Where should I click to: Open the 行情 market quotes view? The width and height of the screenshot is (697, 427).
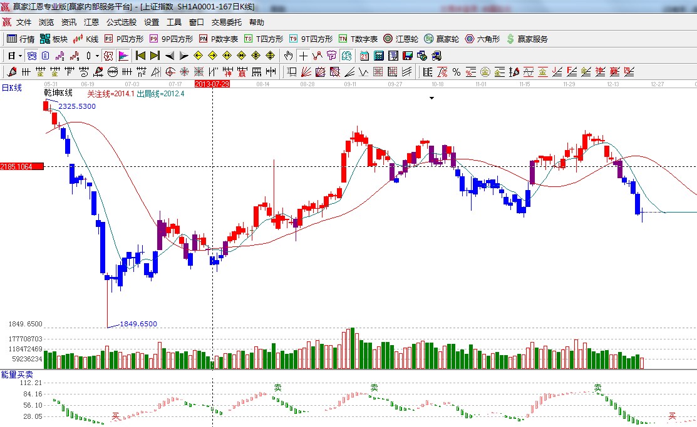point(21,39)
